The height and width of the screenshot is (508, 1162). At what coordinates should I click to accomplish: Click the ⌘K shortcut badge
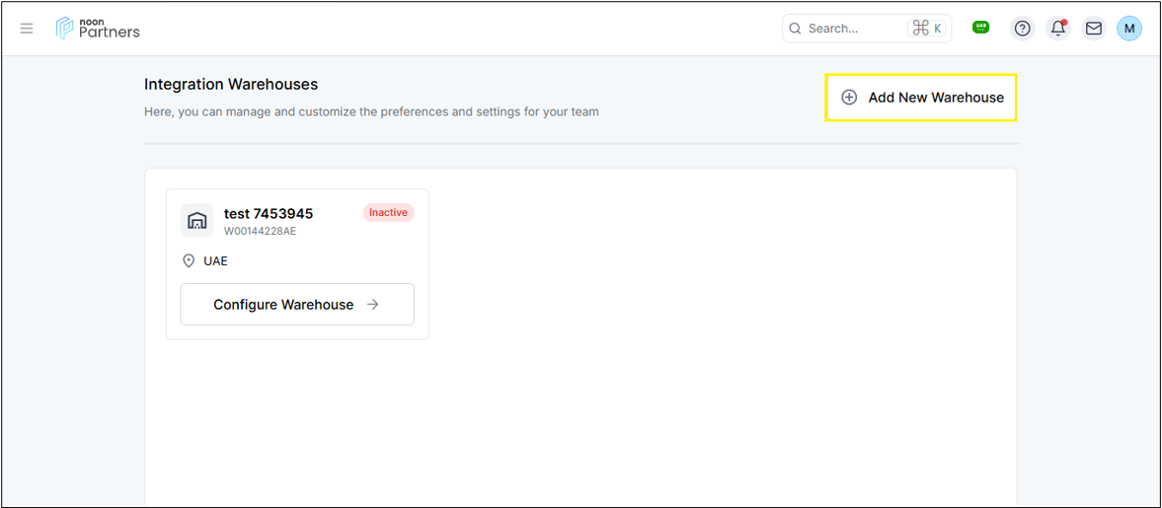point(927,29)
